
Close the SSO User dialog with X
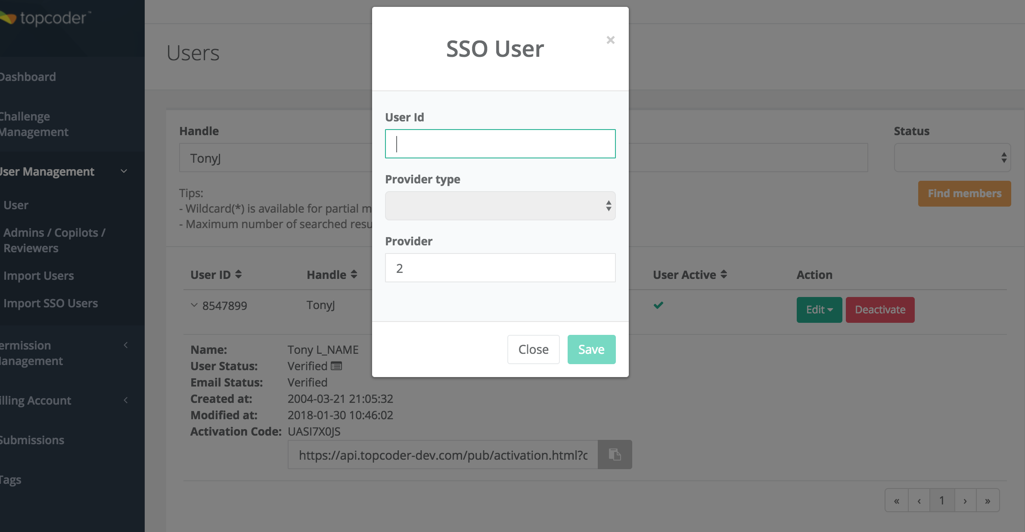click(610, 40)
